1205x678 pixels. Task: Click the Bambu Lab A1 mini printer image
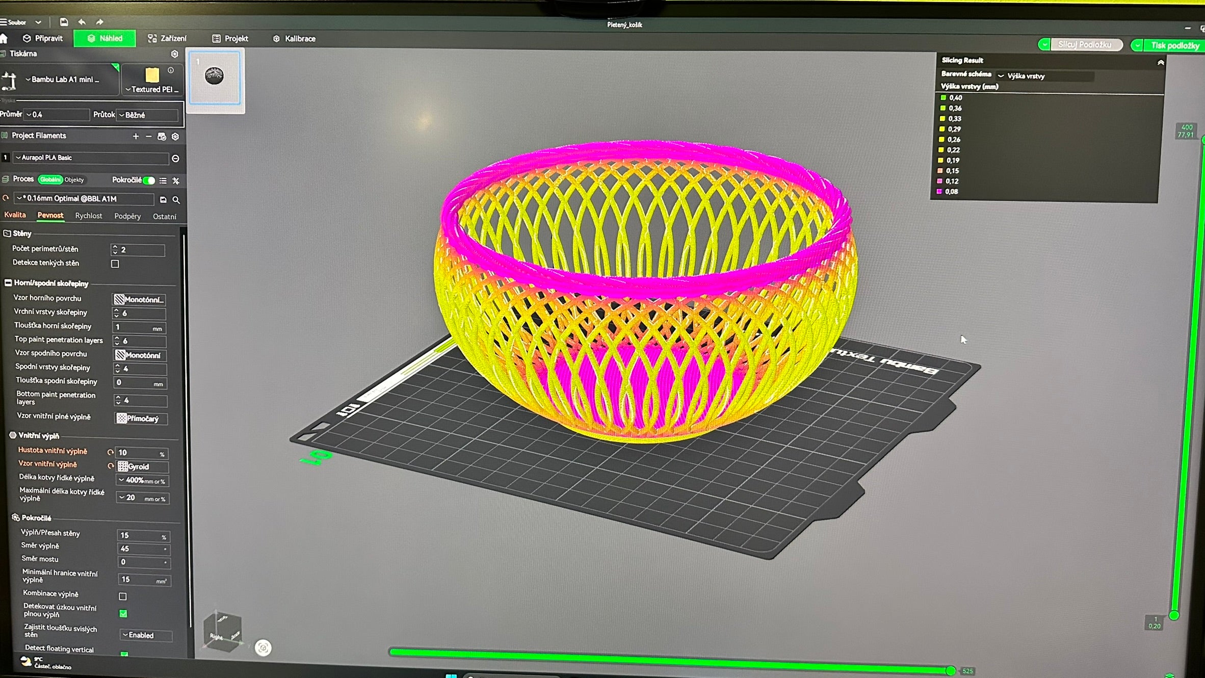[x=9, y=82]
